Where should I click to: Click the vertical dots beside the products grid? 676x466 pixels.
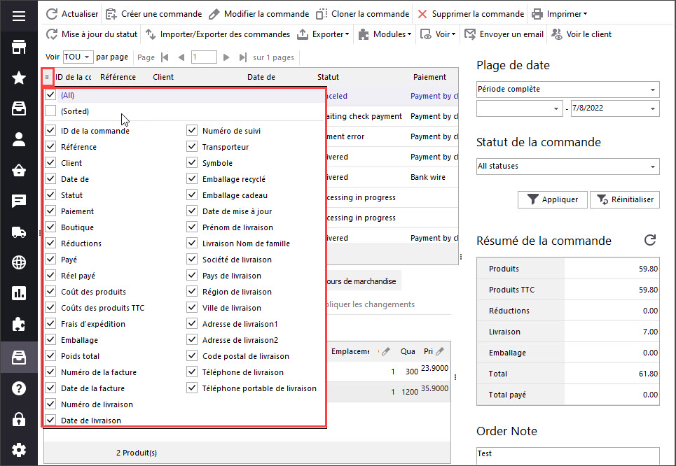pos(455,377)
